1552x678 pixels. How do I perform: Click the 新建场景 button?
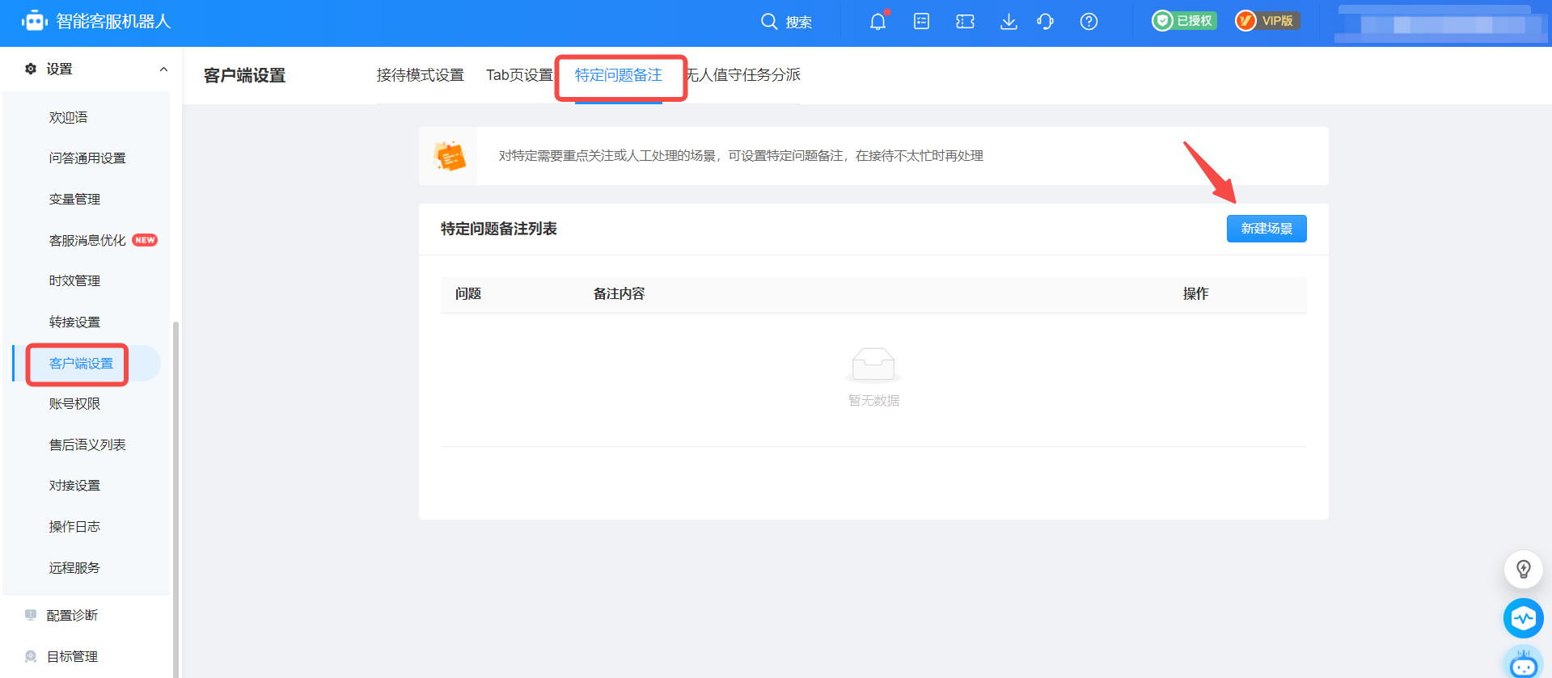(1267, 229)
